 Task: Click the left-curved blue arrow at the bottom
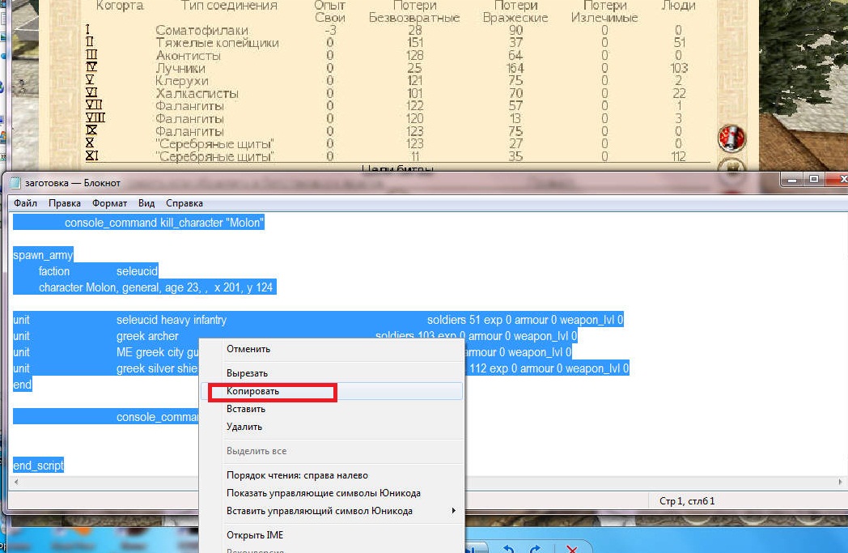tap(508, 548)
